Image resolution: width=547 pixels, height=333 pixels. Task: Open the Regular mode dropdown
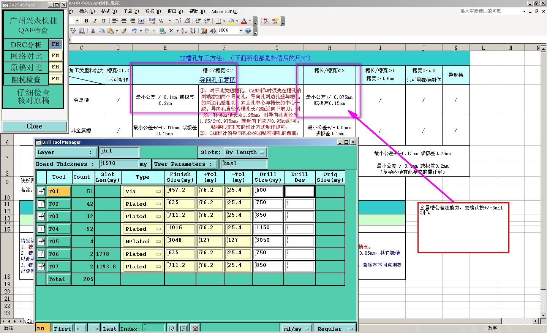[x=335, y=329]
